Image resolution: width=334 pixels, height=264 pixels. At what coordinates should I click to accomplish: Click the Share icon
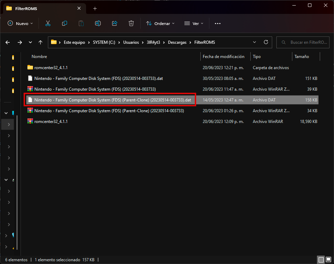(x=115, y=23)
